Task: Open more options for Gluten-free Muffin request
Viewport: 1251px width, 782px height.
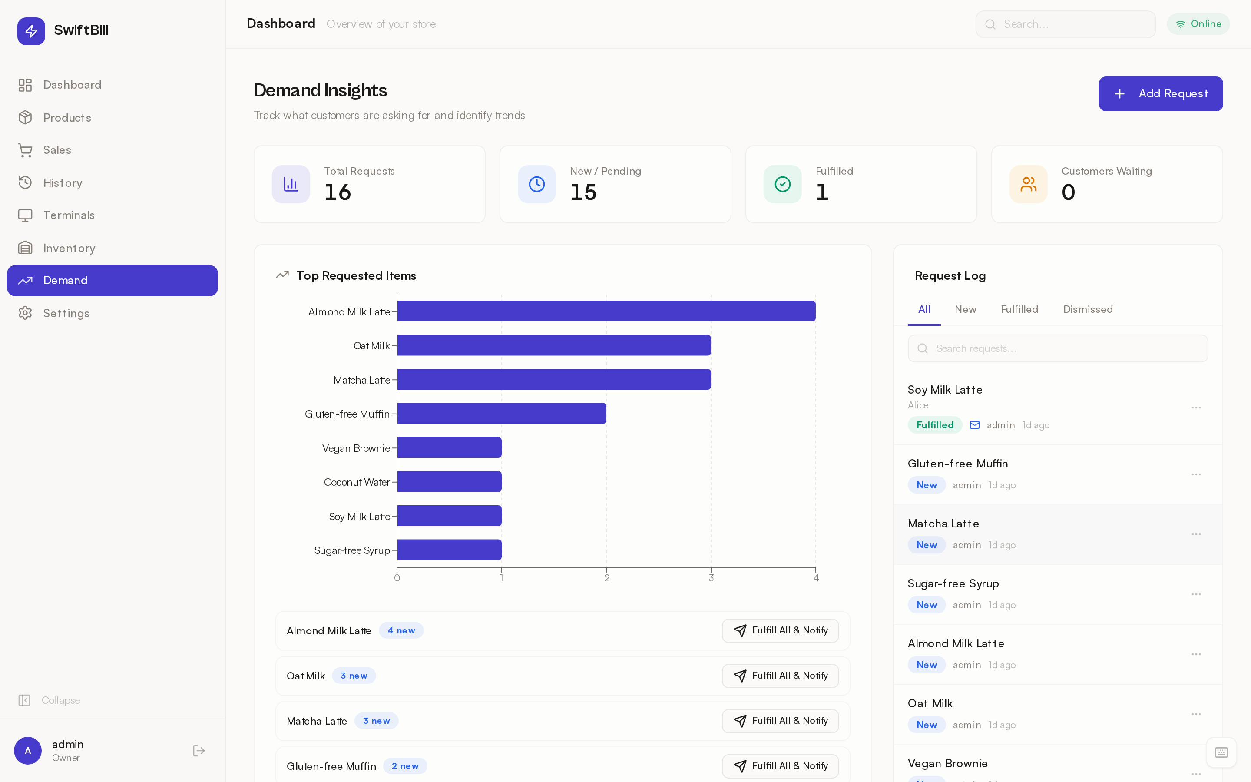Action: 1196,474
